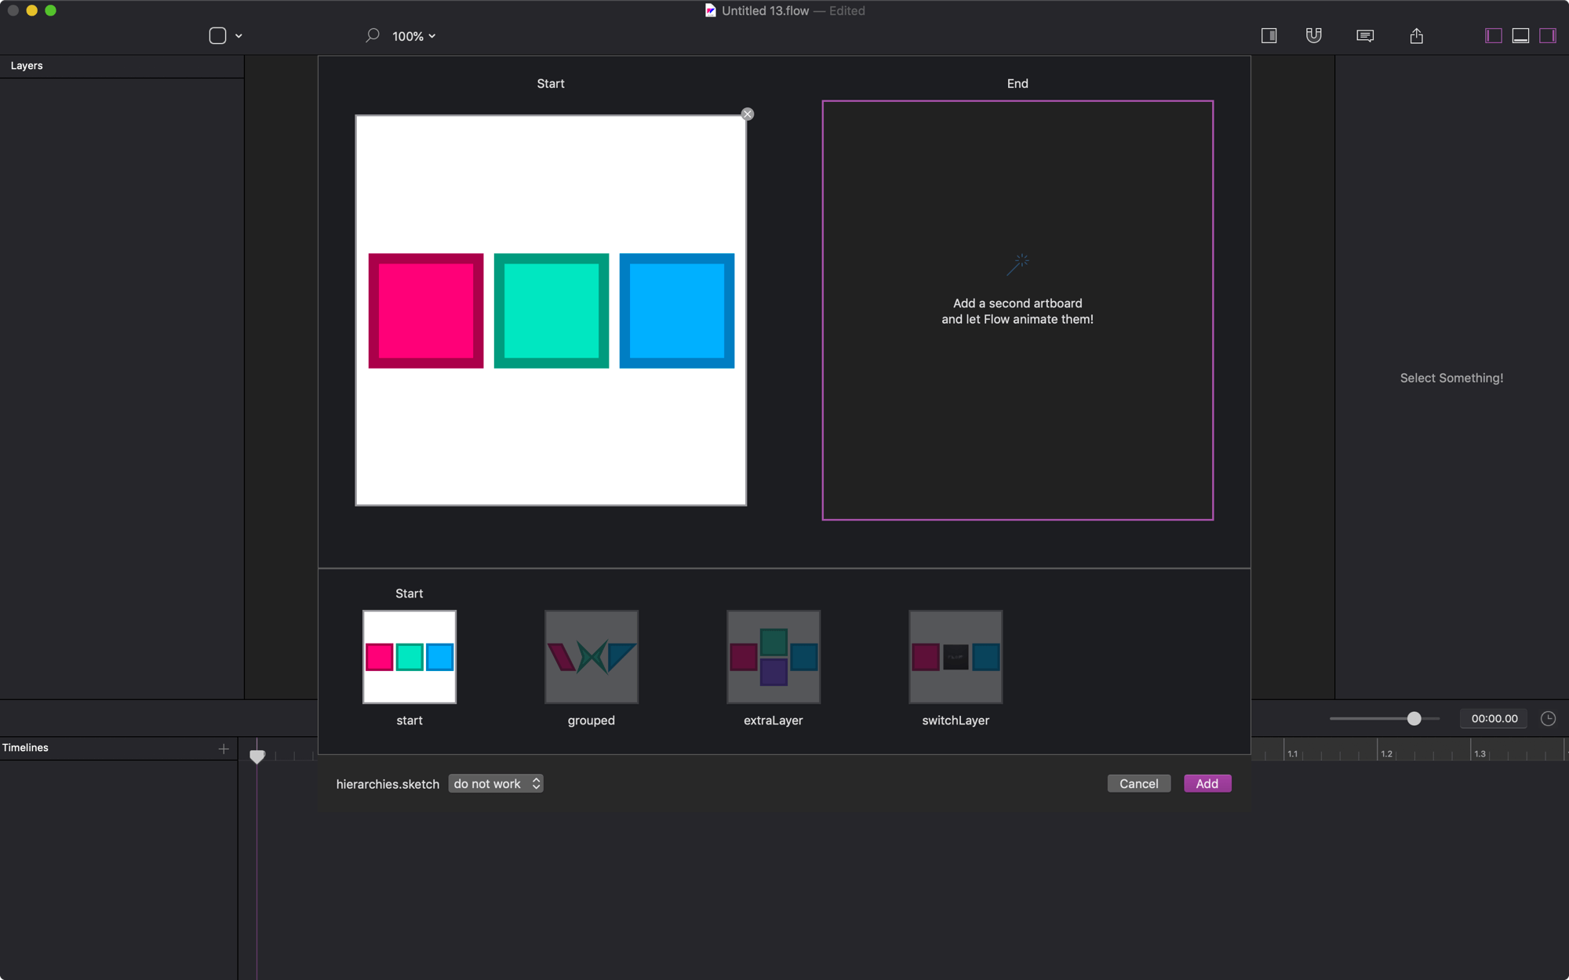Click the 'hierarchies.sketch' file label
Screen dimensions: 1569x980
(x=388, y=784)
